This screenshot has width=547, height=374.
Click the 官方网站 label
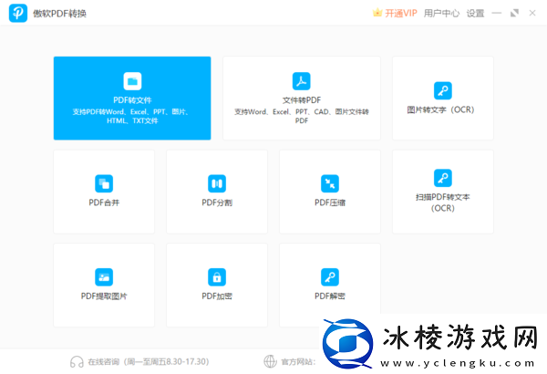pos(298,362)
